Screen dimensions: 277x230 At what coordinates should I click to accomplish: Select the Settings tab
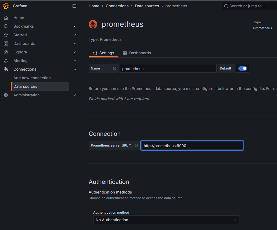pyautogui.click(x=104, y=53)
